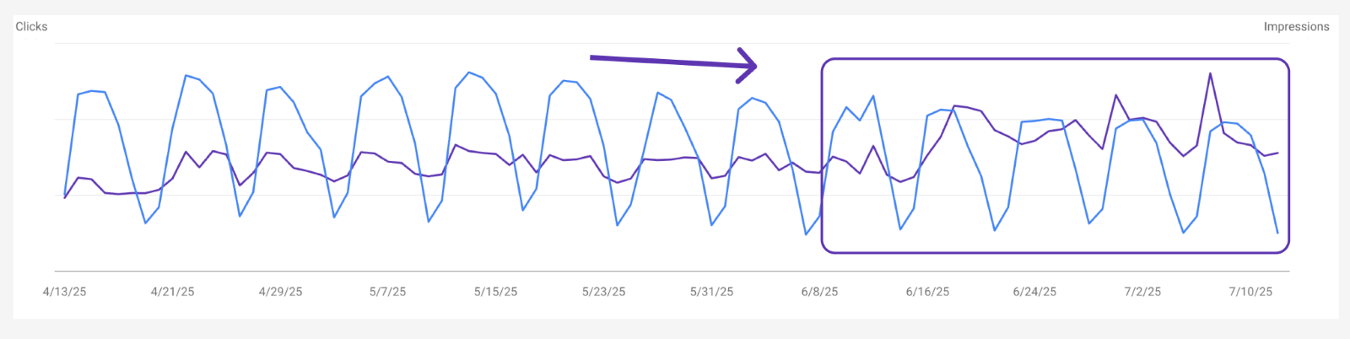This screenshot has height=339, width=1350.
Task: Click the tail end of the purple arrow
Action: coord(592,57)
